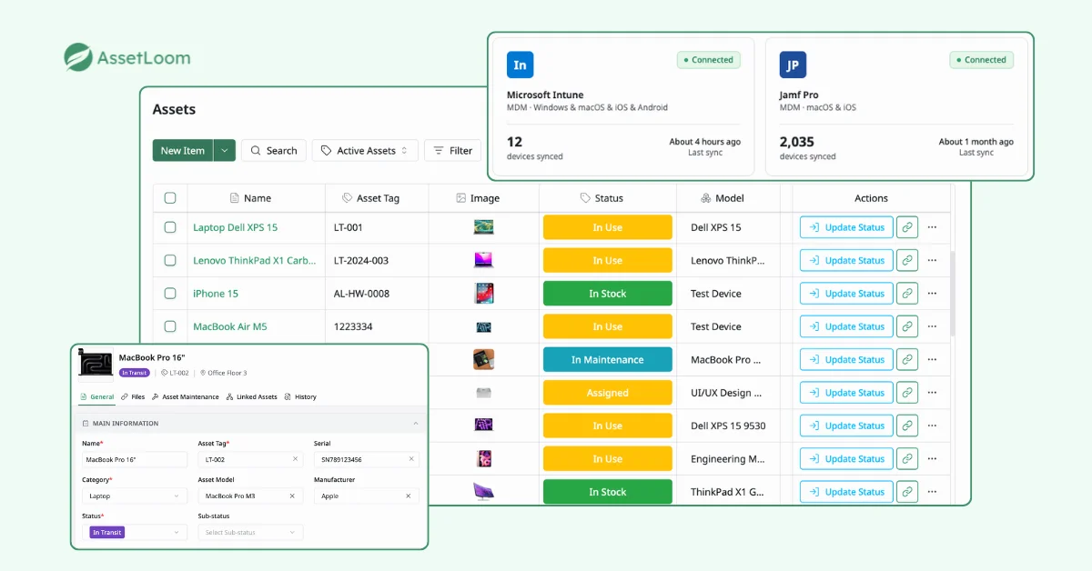Clear the Serial field value
Viewport: 1092px width, 571px height.
410,459
